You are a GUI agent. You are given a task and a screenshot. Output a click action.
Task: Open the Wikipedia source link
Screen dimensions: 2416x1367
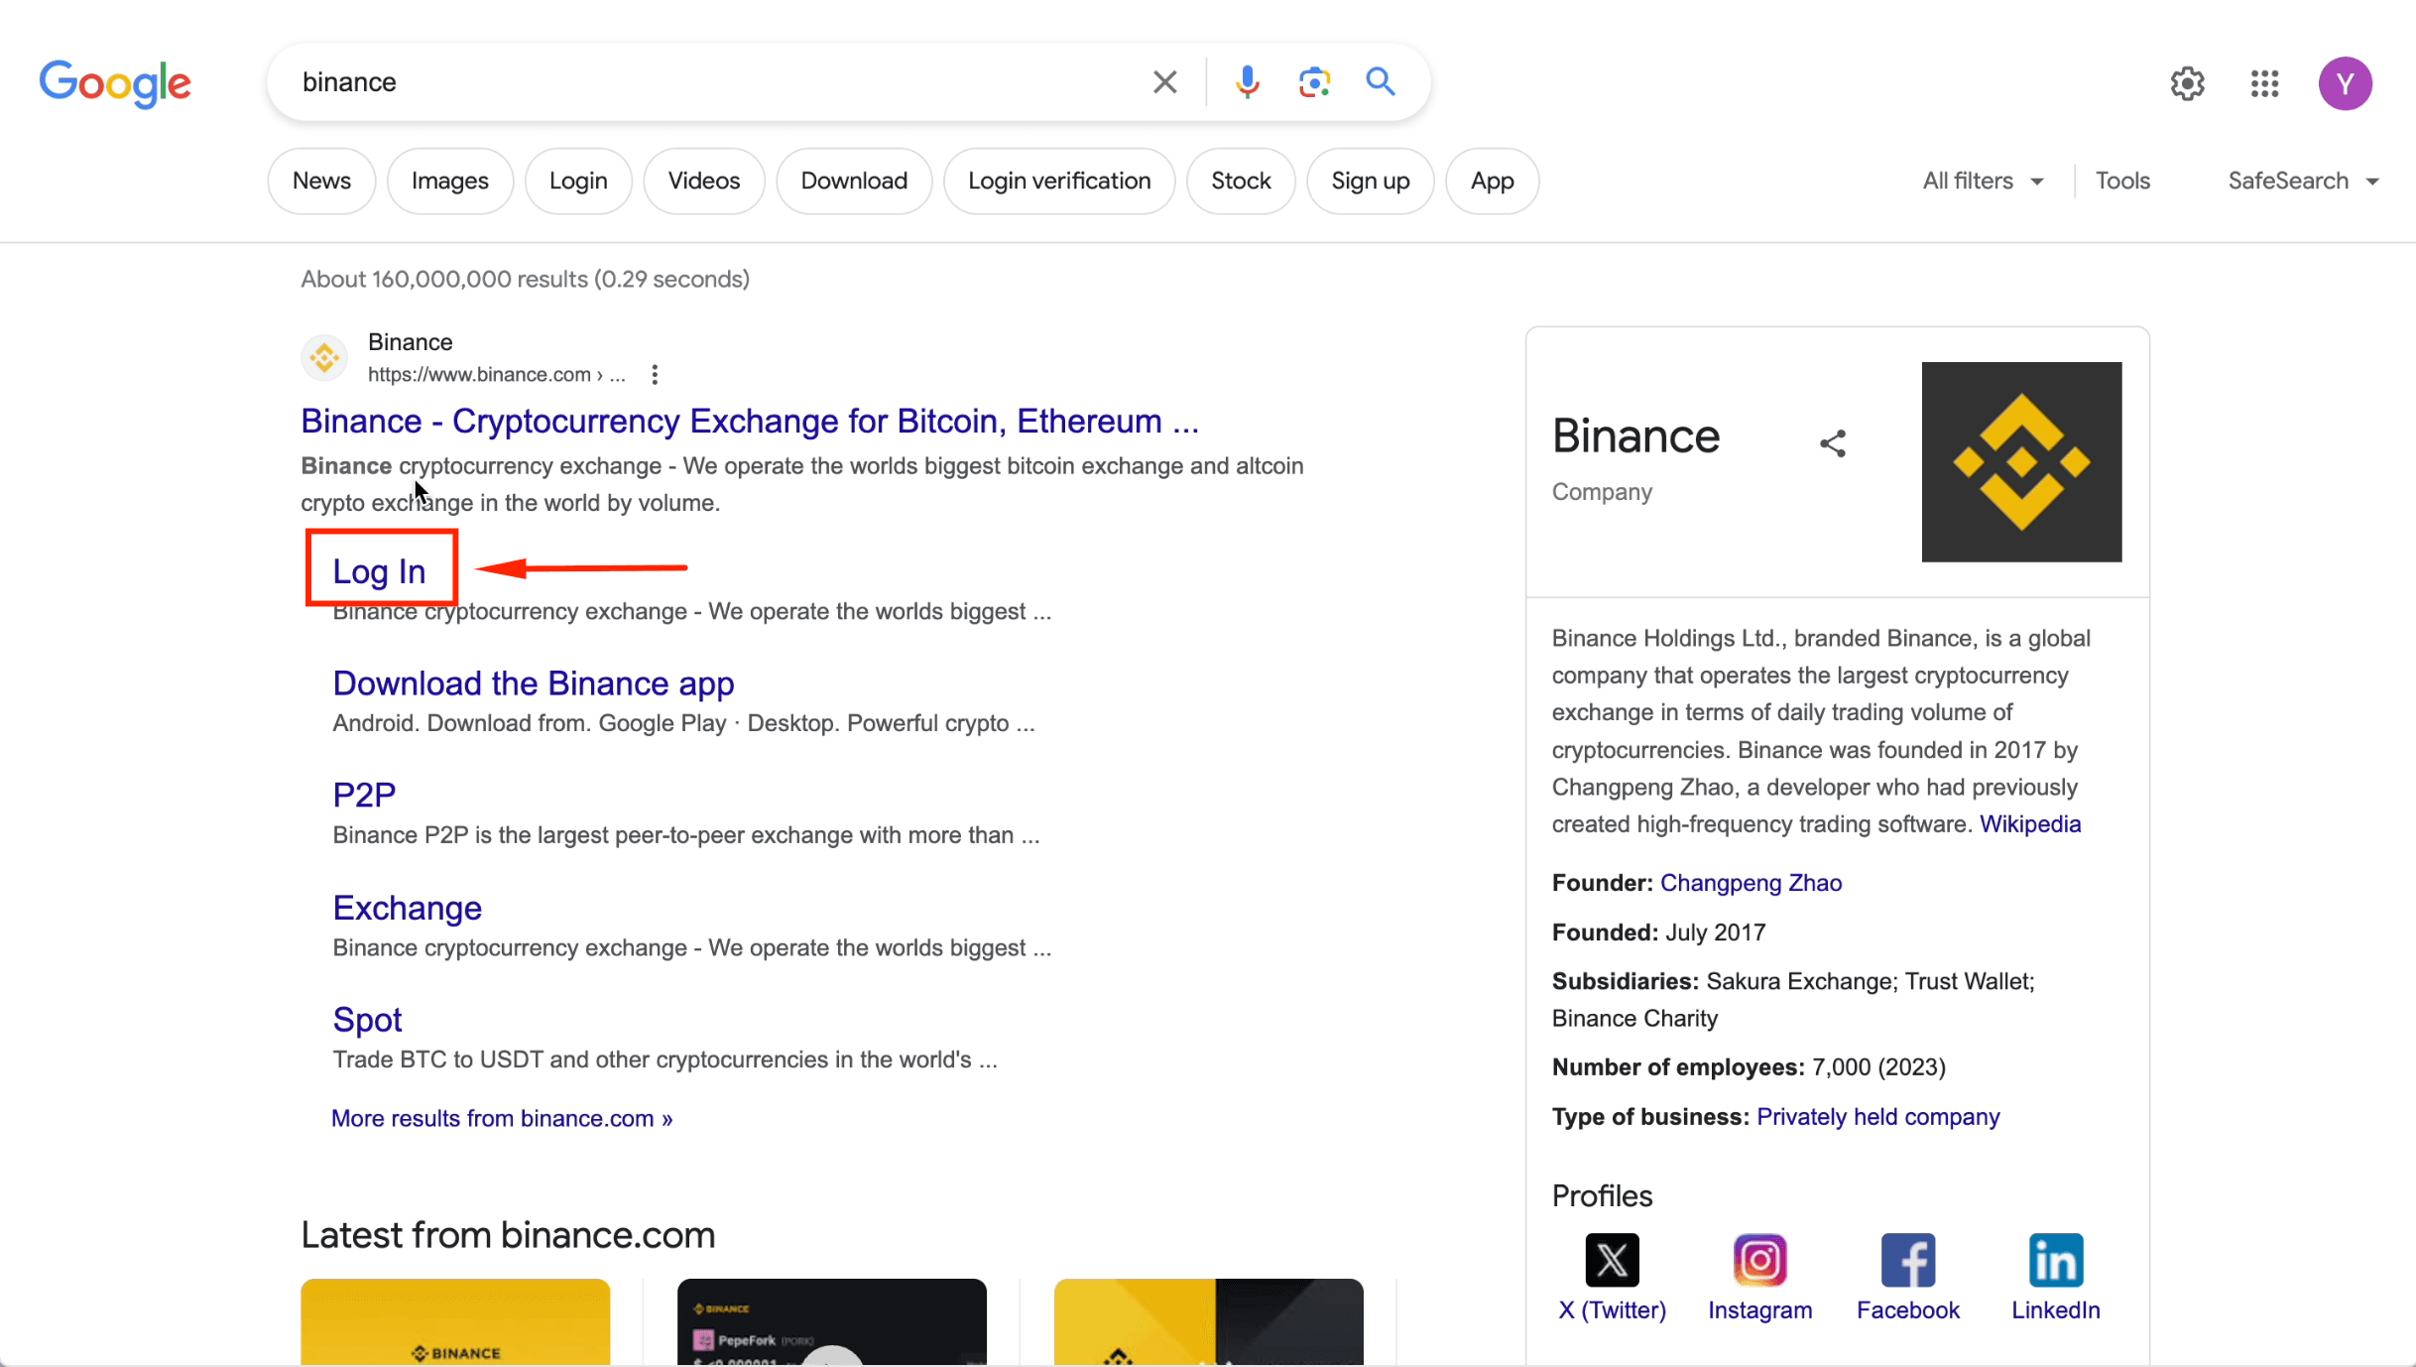pyautogui.click(x=2029, y=824)
